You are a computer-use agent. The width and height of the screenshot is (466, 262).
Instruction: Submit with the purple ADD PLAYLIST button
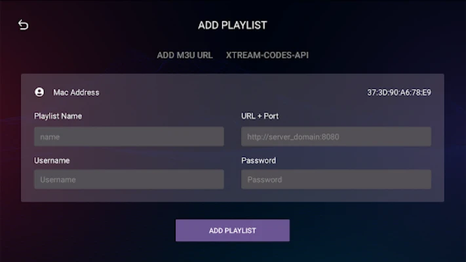click(x=233, y=231)
